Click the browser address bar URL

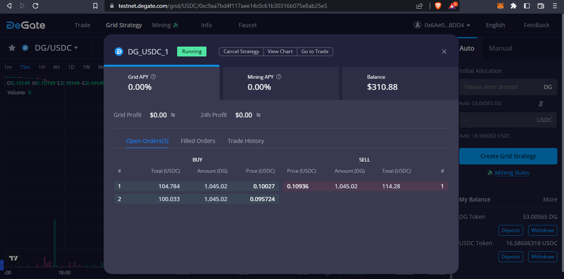223,6
